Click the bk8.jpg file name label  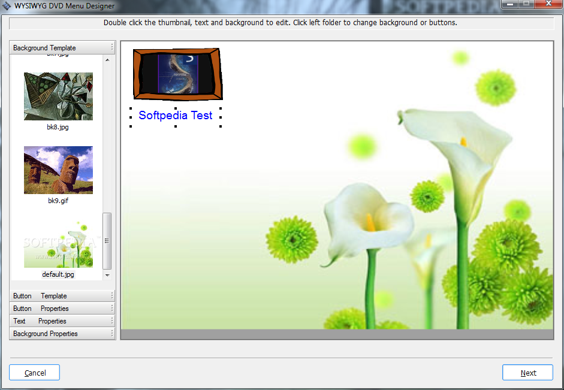pos(58,127)
